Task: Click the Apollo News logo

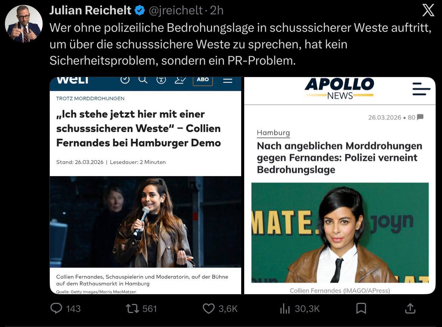Action: click(339, 88)
